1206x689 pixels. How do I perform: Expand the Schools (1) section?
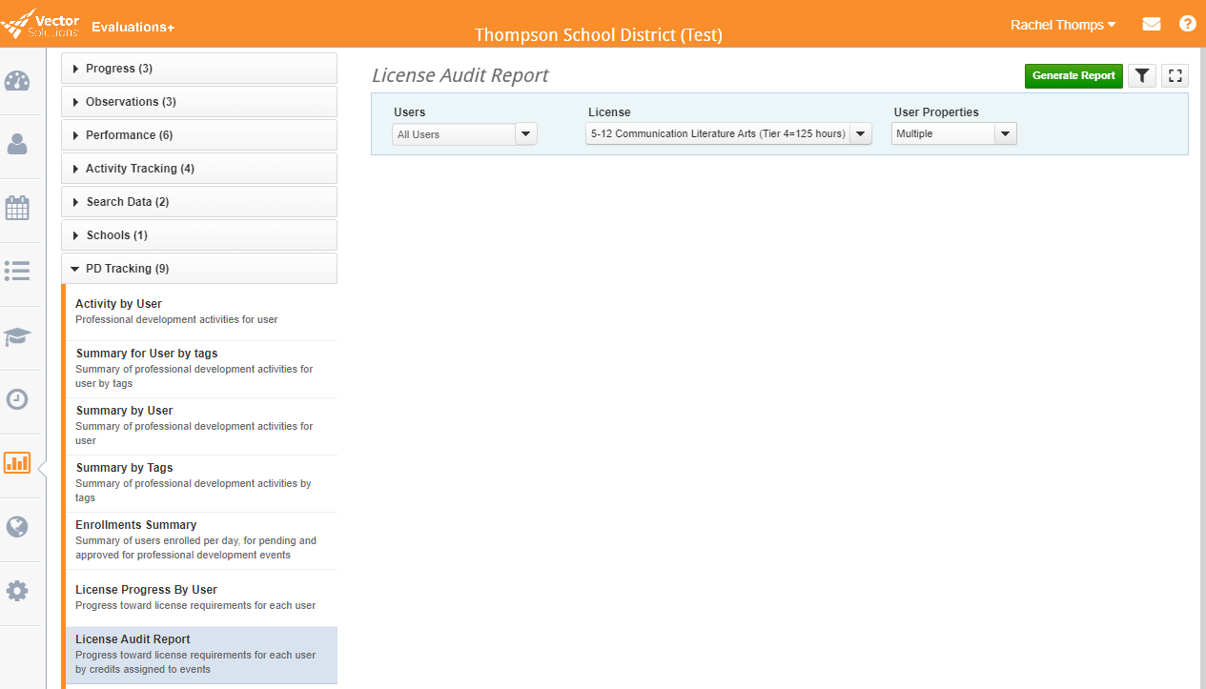click(199, 235)
